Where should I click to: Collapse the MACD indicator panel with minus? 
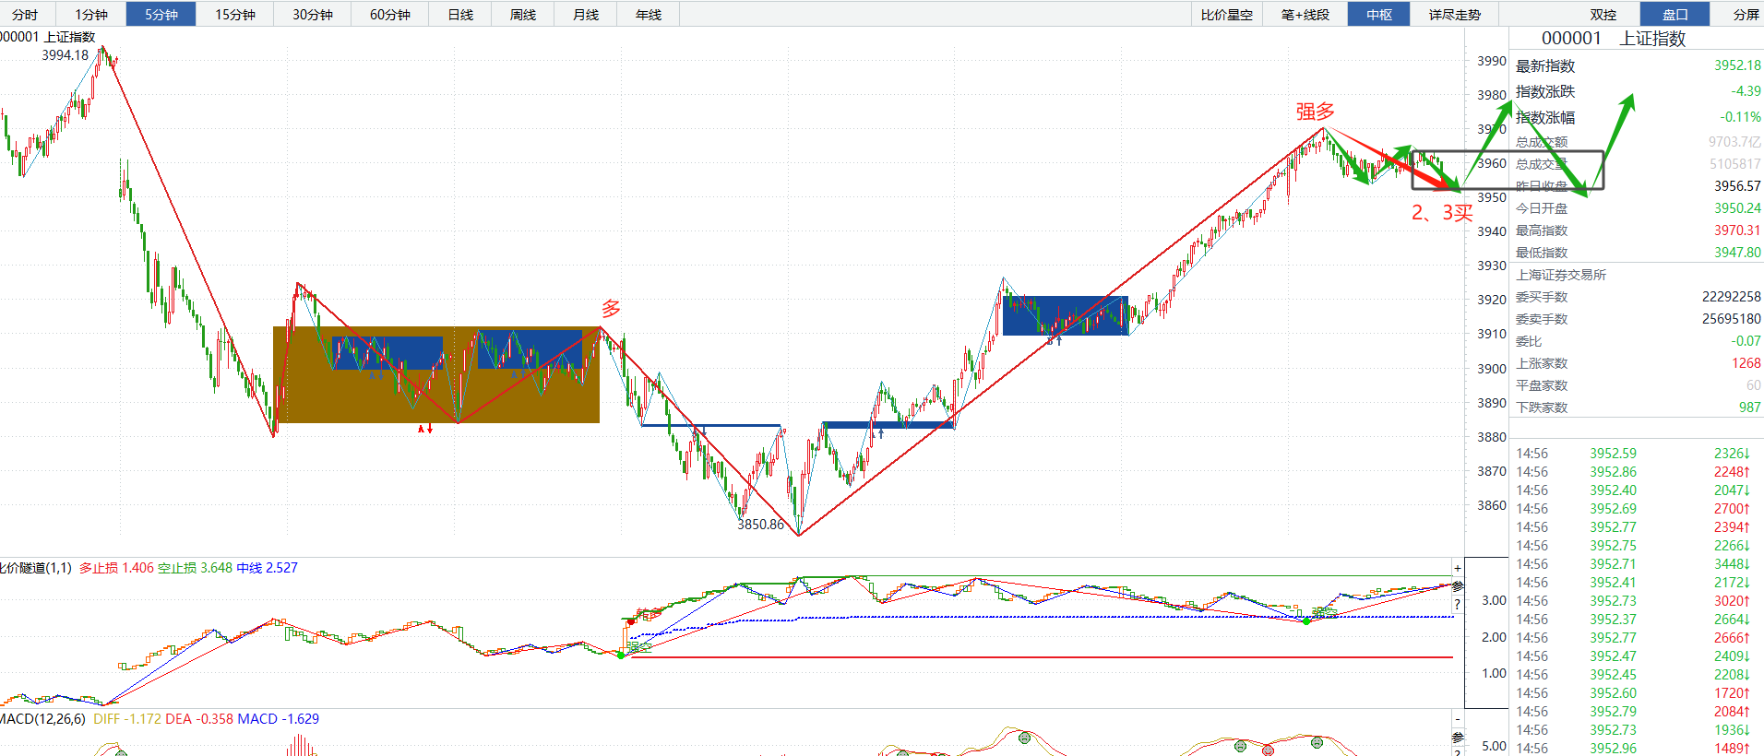[x=1458, y=719]
